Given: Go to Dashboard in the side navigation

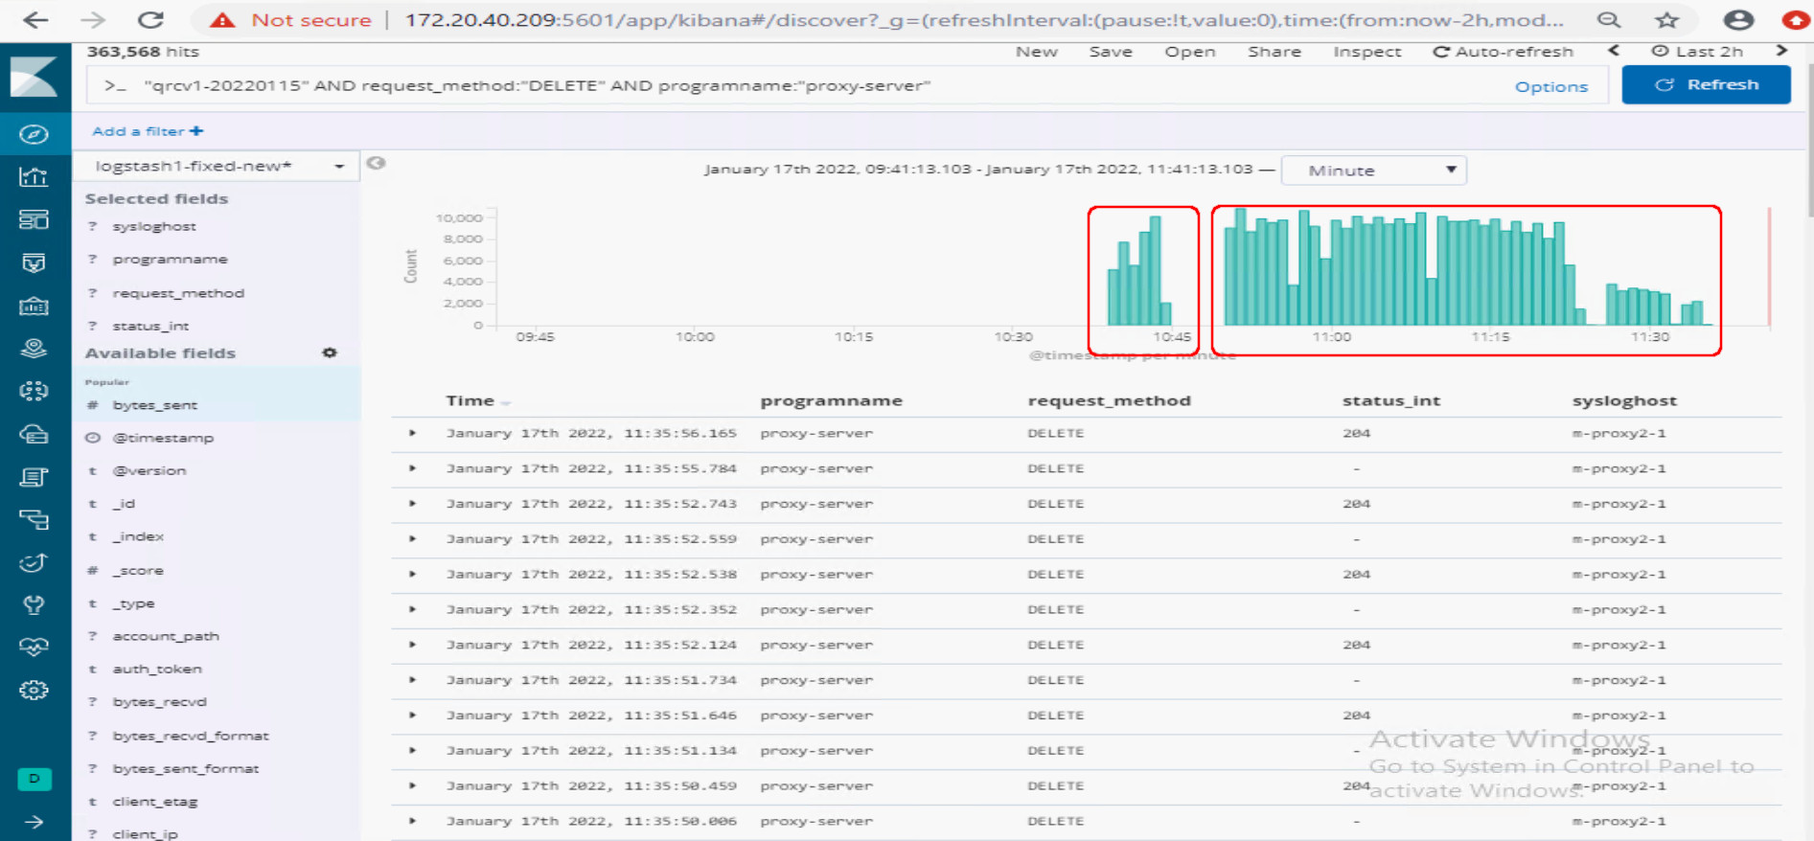Looking at the screenshot, I should coord(34,219).
